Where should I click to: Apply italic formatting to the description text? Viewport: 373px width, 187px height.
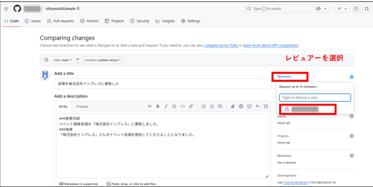click(166, 106)
